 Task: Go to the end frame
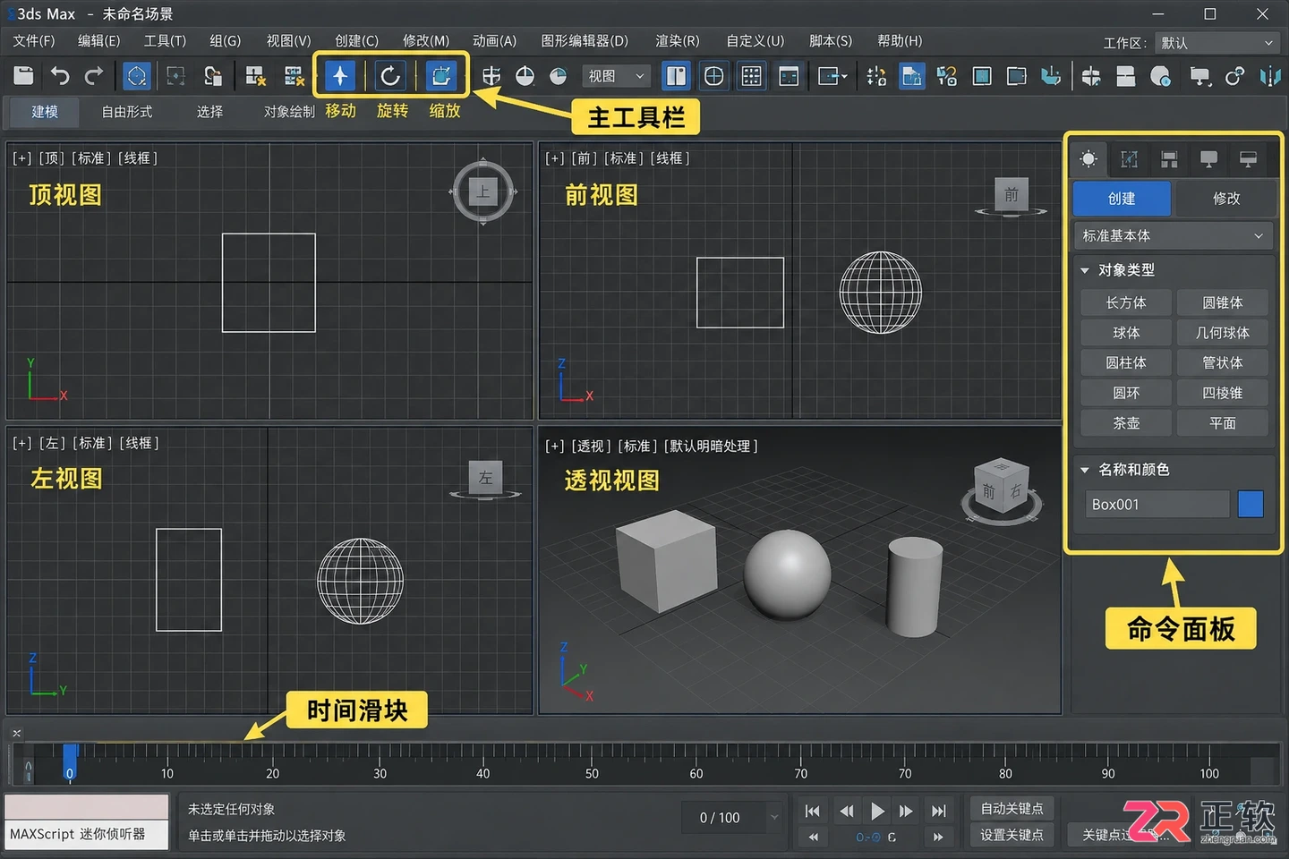tap(938, 811)
